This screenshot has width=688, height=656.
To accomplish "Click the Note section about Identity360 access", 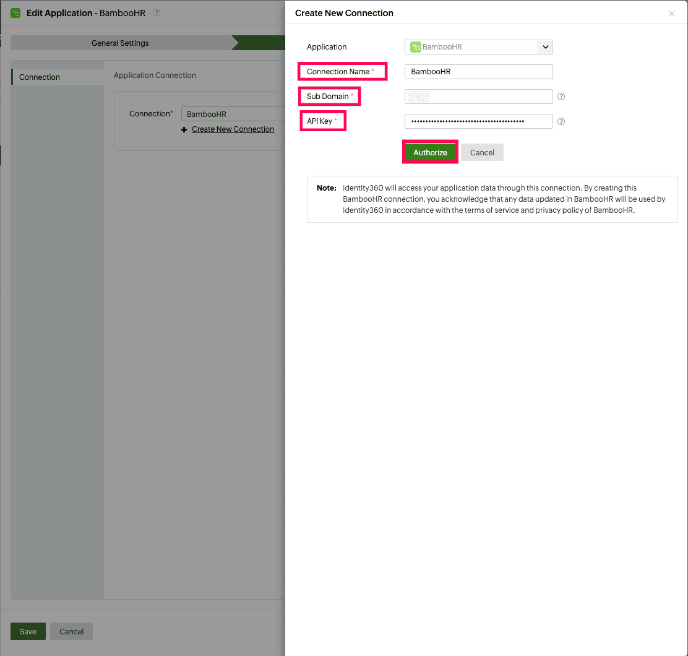I will click(492, 199).
